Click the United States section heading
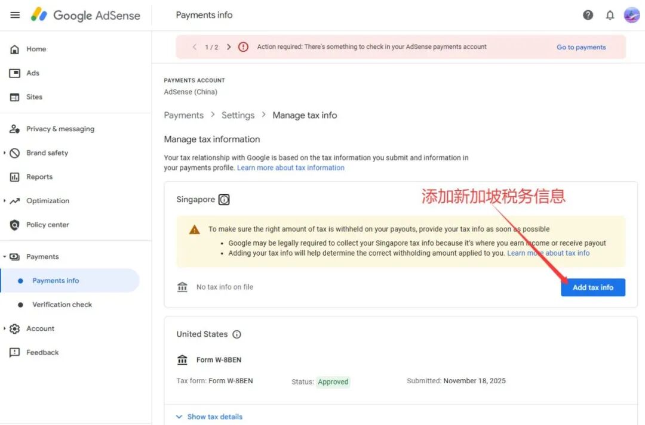The width and height of the screenshot is (645, 425). coord(202,334)
